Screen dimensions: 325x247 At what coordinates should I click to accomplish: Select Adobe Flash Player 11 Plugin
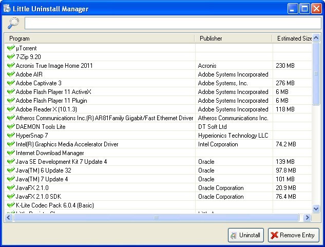[x=51, y=101]
